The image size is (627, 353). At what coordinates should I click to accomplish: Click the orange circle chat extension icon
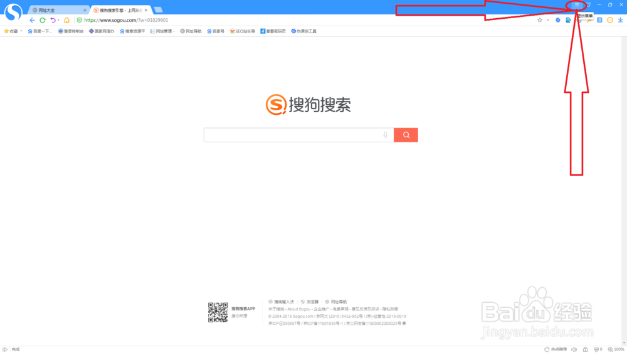click(610, 20)
